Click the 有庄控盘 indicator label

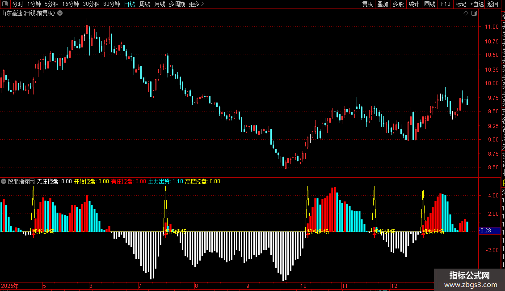tap(122, 181)
